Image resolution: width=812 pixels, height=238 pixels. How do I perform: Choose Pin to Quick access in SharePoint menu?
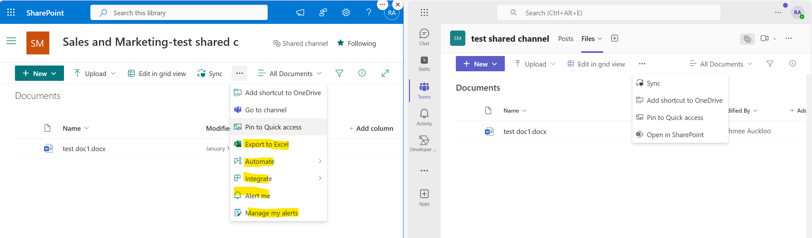[x=279, y=127]
